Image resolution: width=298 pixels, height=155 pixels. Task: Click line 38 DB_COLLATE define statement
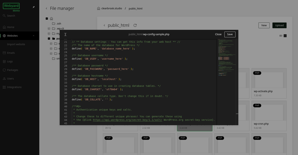pyautogui.click(x=92, y=99)
